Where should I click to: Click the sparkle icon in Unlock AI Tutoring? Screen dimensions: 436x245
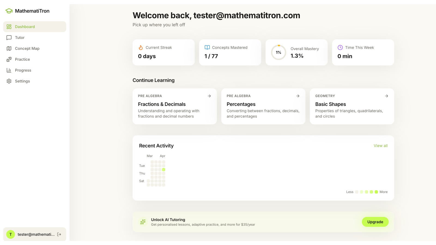[x=143, y=222]
